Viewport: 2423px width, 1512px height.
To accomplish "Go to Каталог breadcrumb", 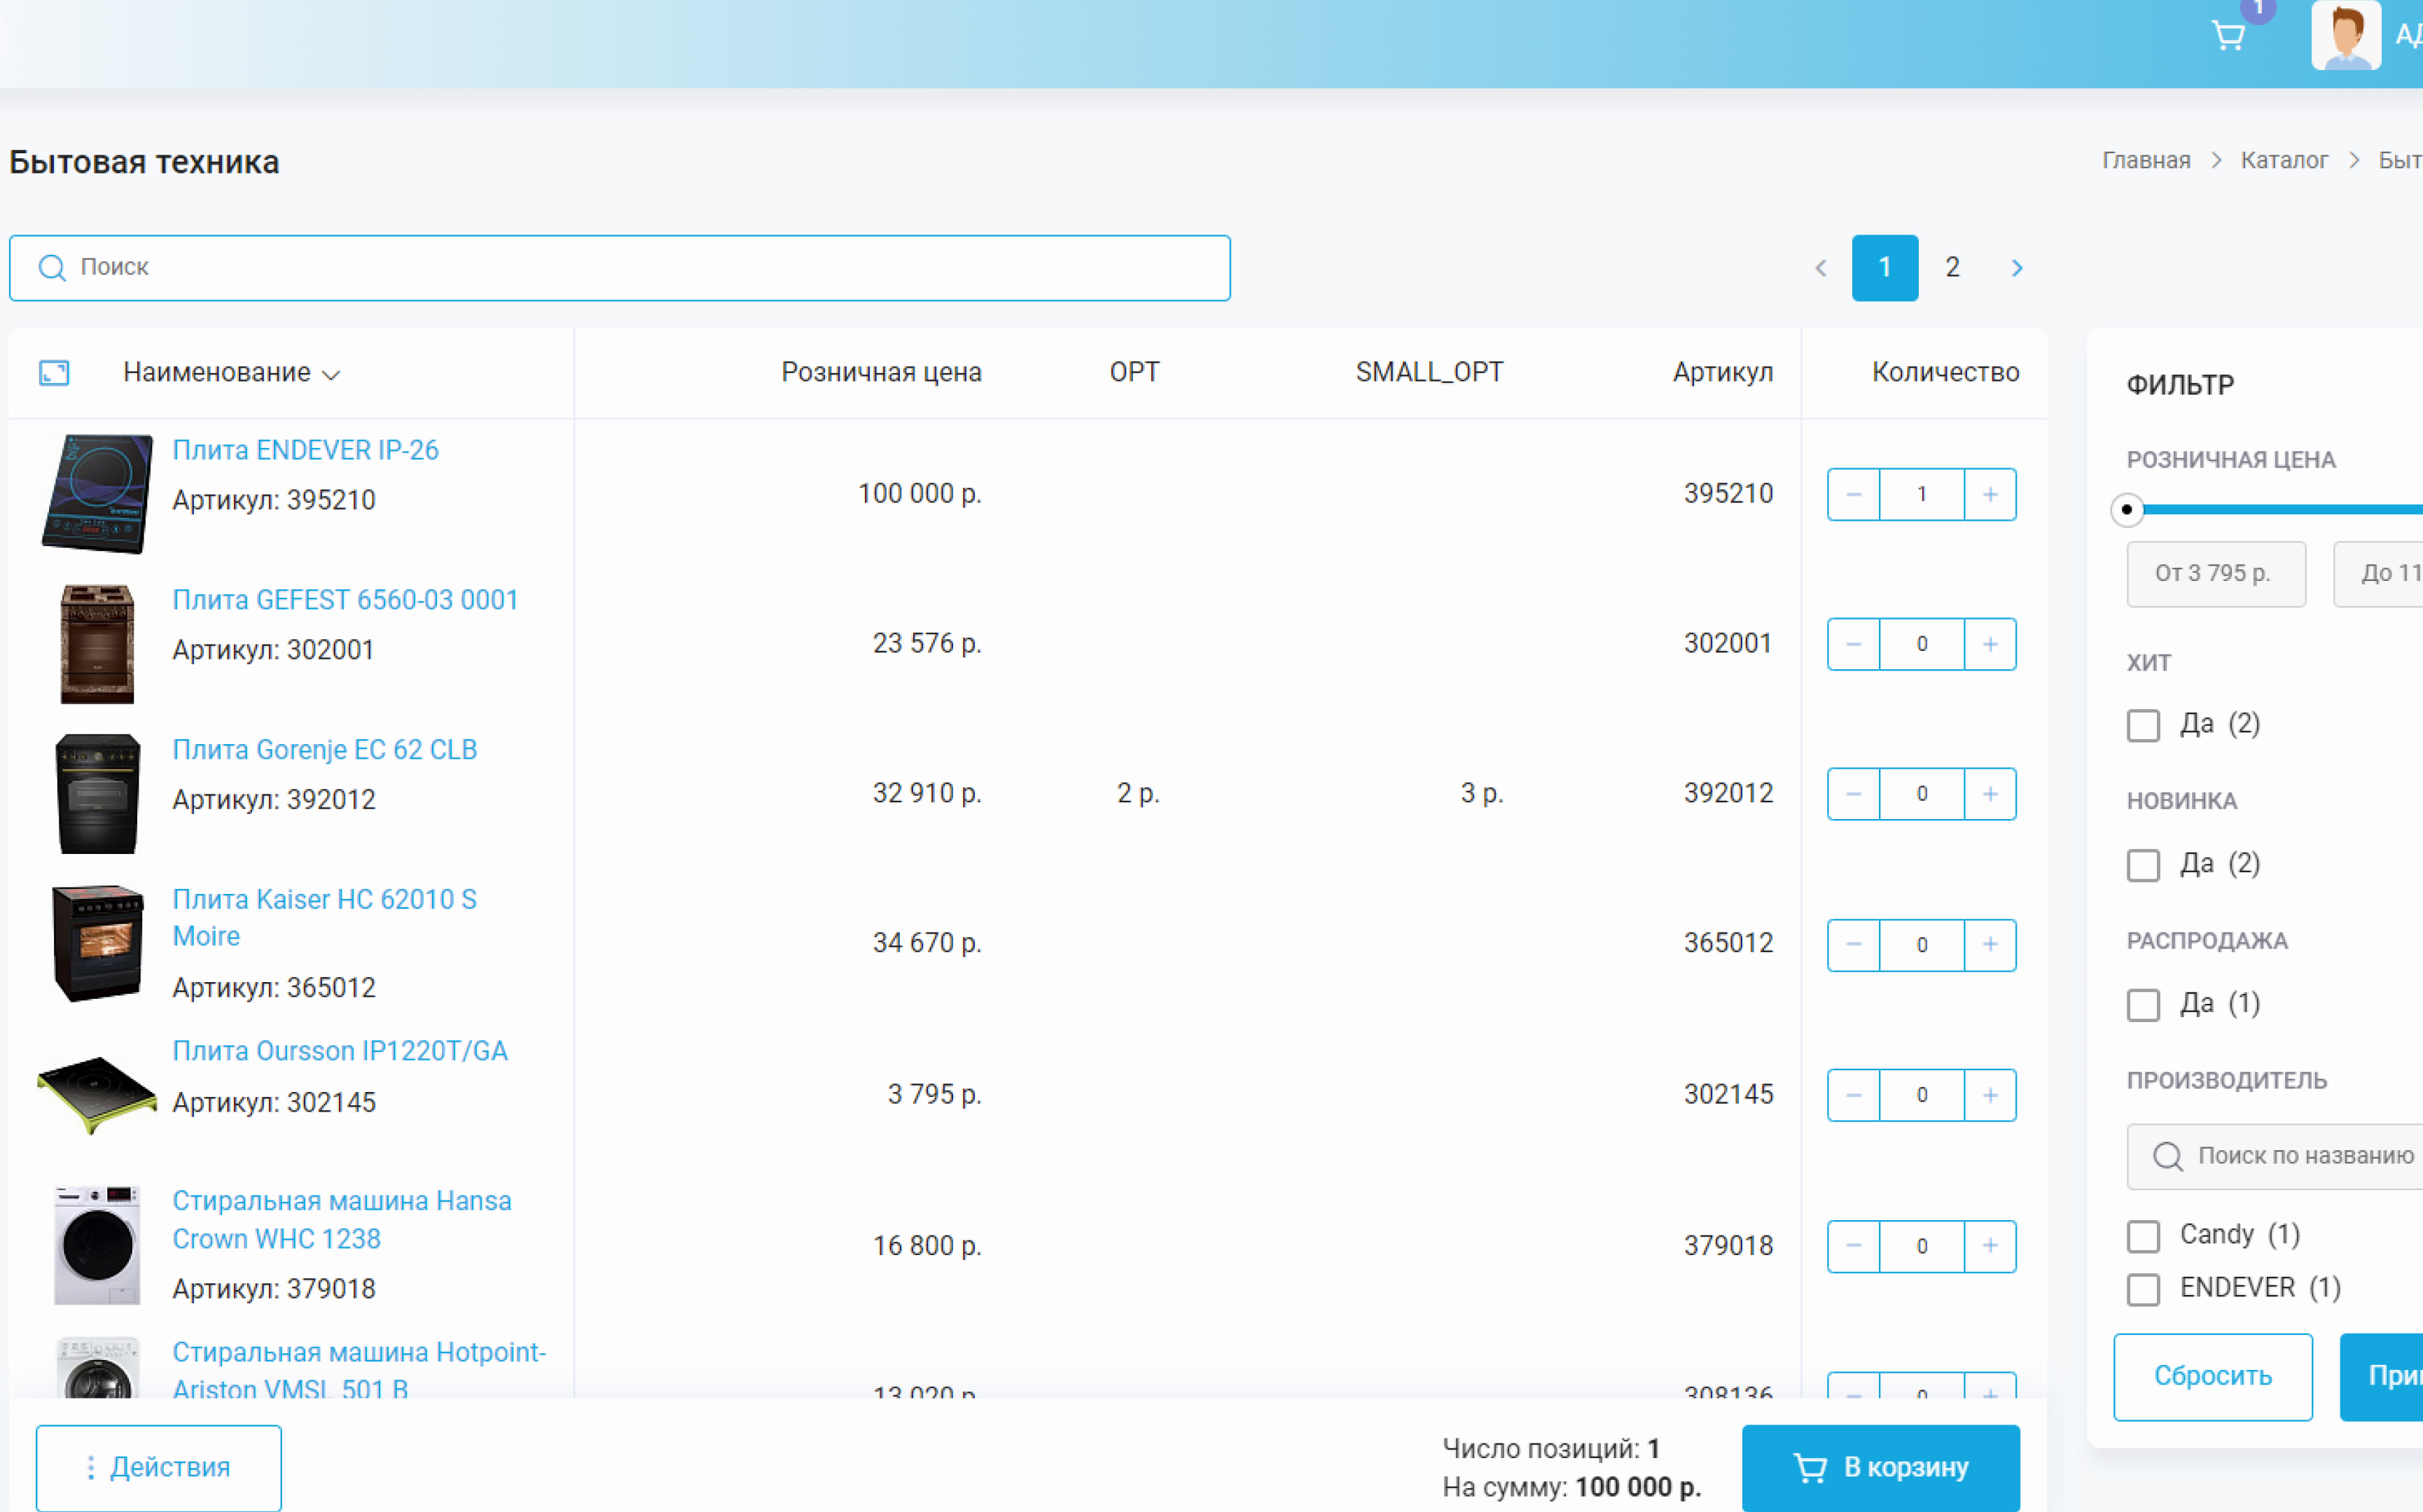I will (x=2284, y=160).
